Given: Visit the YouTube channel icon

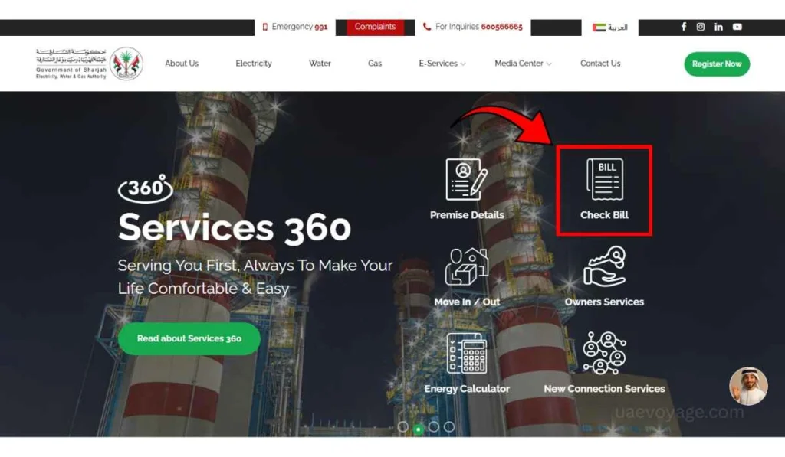Looking at the screenshot, I should 737,27.
